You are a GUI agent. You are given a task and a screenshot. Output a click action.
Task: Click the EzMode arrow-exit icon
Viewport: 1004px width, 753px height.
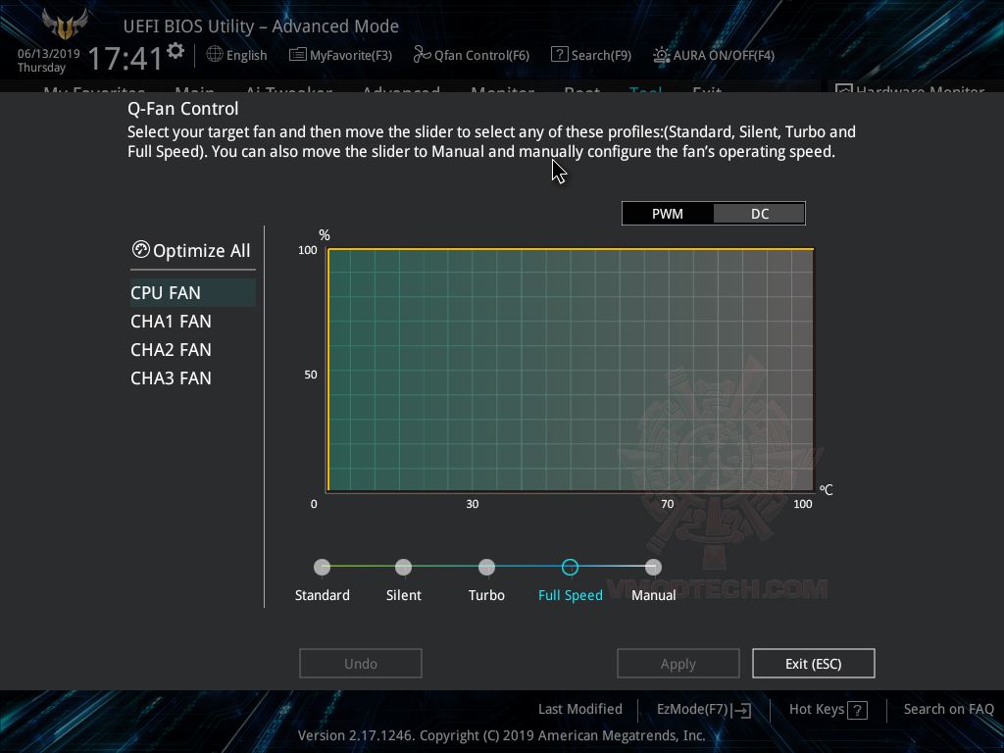(741, 710)
